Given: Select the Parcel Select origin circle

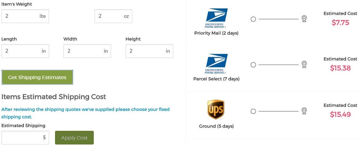Looking at the screenshot, I should pos(253,65).
